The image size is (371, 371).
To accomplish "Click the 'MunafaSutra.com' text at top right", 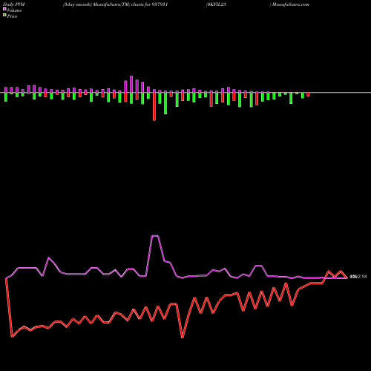I will 291,4.
